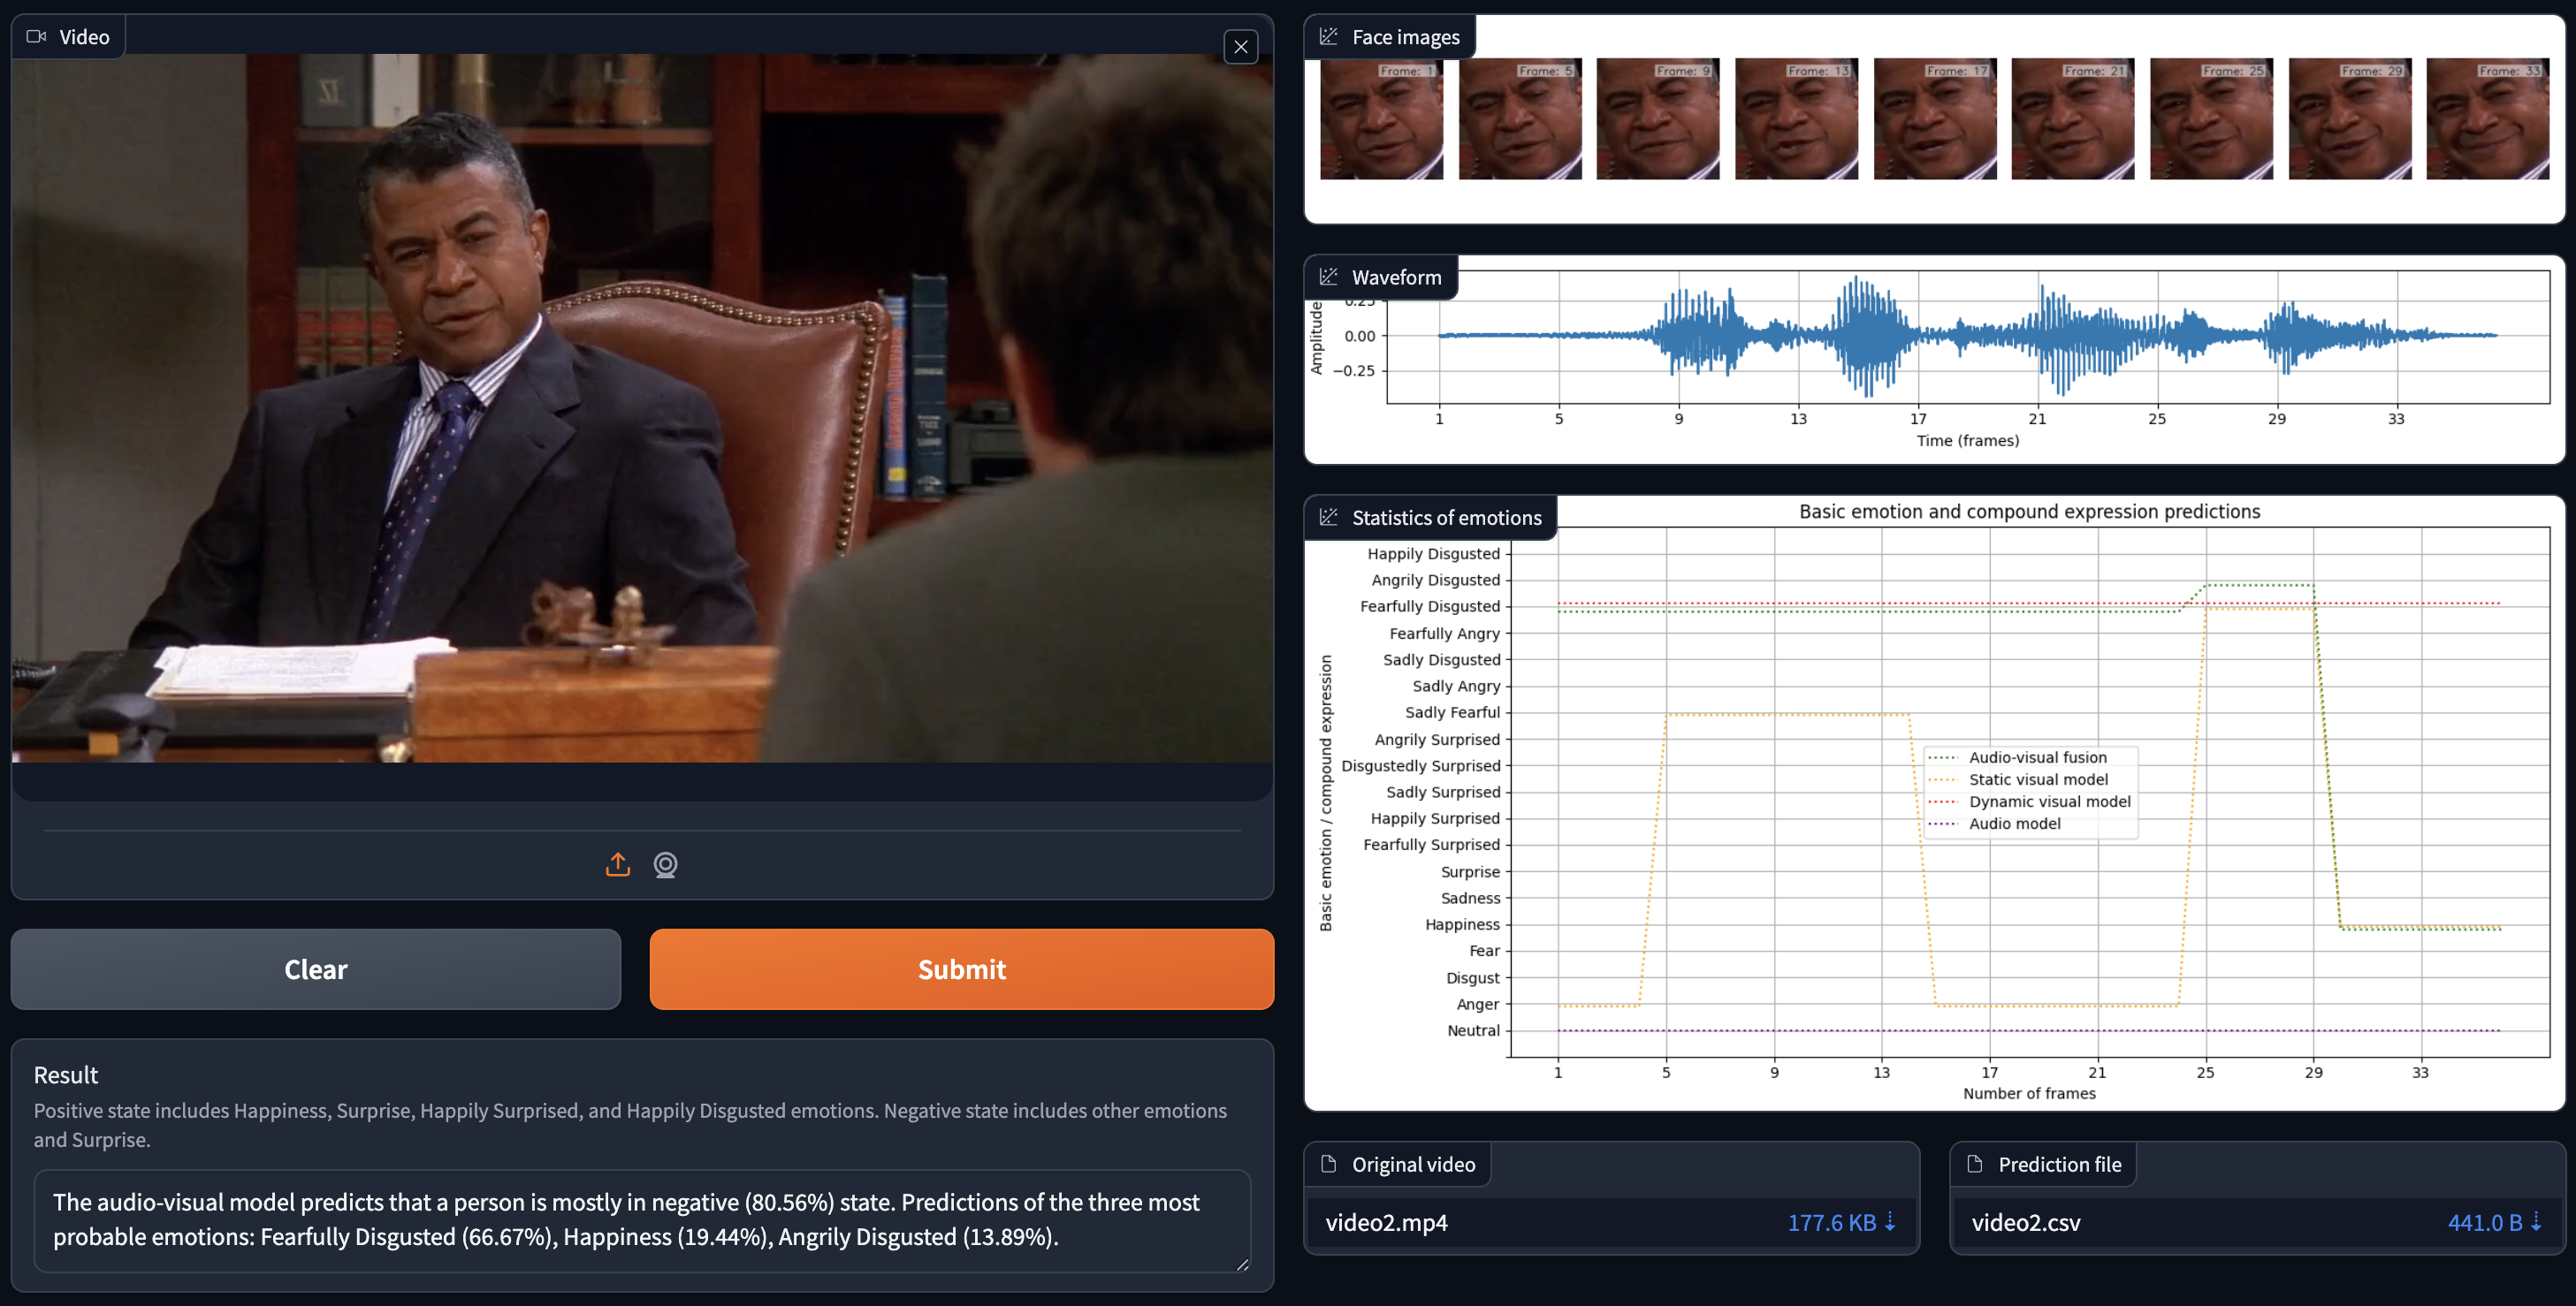Click inside the Result prediction textbox
The height and width of the screenshot is (1306, 2576).
coord(640,1219)
